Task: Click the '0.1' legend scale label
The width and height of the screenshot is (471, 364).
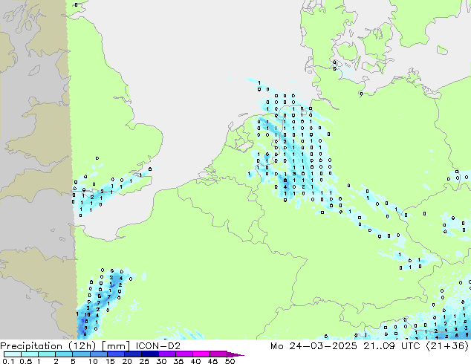Action: click(8, 361)
